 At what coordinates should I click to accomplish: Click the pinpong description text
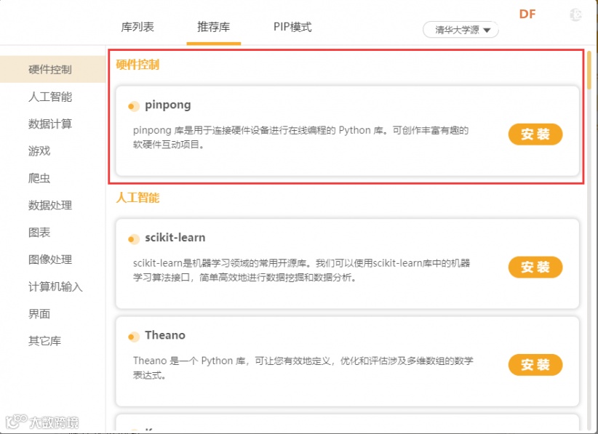300,137
